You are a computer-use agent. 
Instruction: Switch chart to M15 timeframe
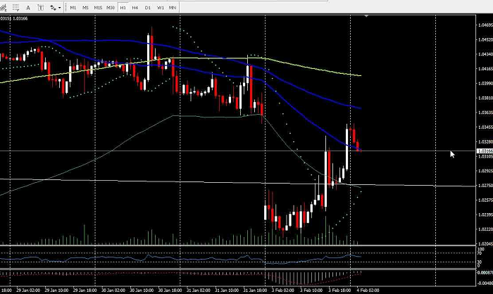click(x=97, y=7)
